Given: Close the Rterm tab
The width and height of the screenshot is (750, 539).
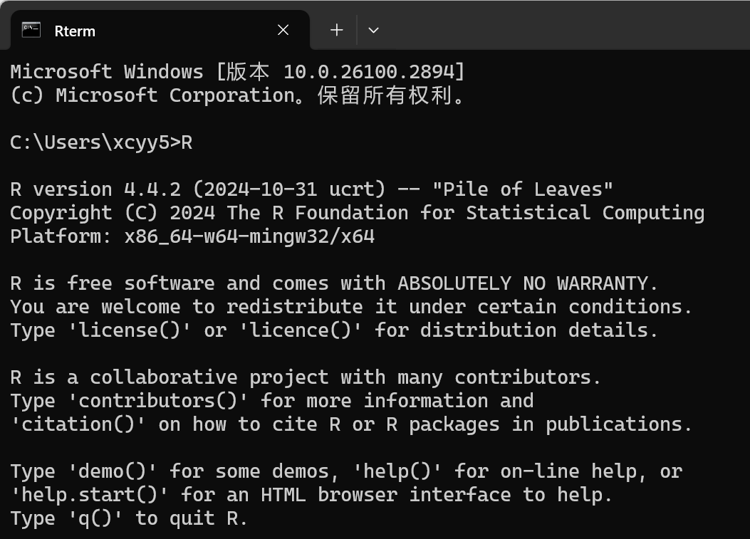Looking at the screenshot, I should click(283, 30).
